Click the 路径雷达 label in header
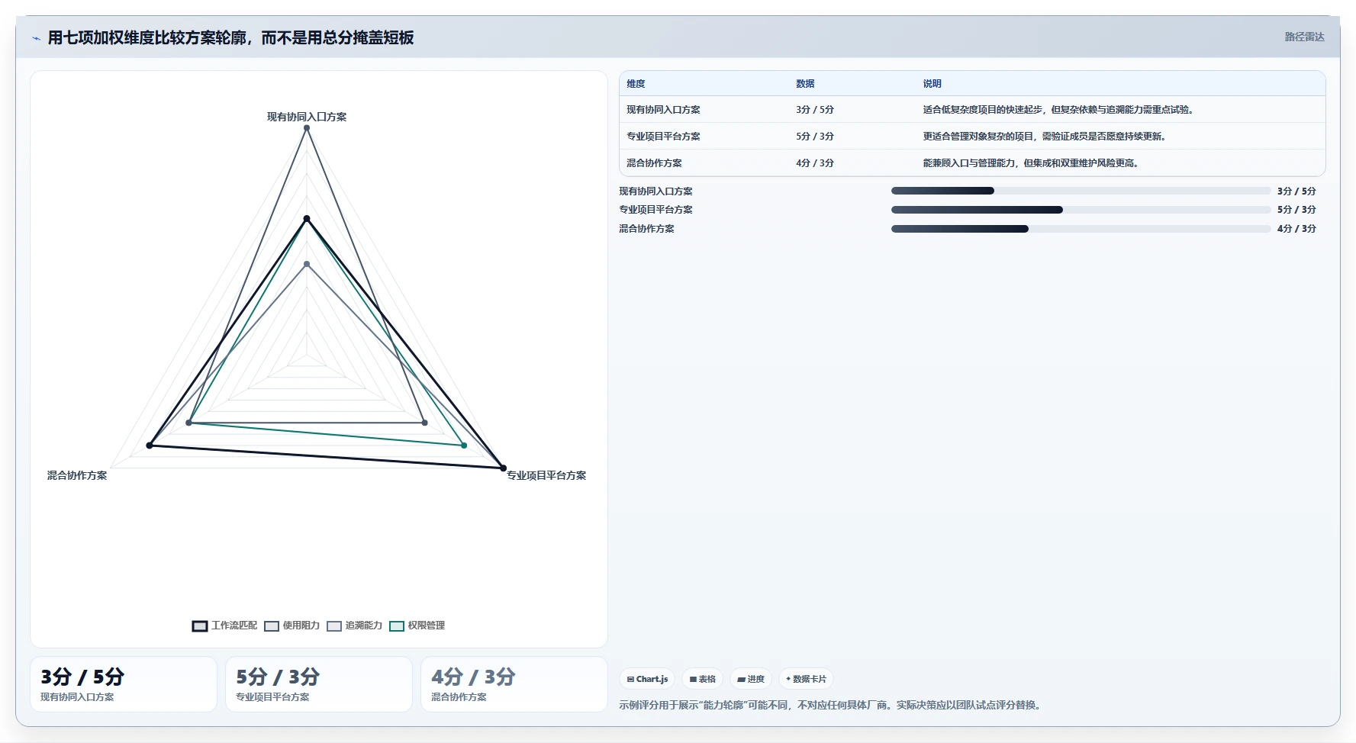This screenshot has height=743, width=1356. [x=1304, y=37]
